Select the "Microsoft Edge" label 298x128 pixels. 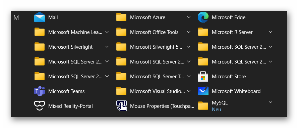point(229,17)
